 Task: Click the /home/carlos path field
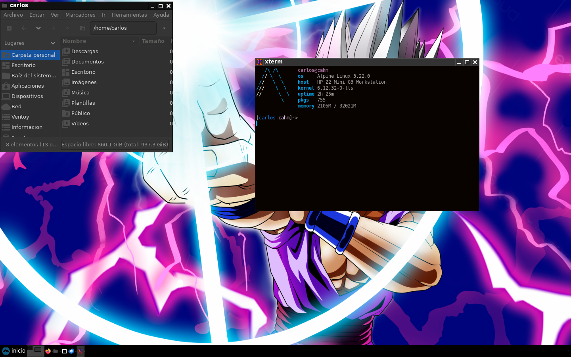click(123, 28)
